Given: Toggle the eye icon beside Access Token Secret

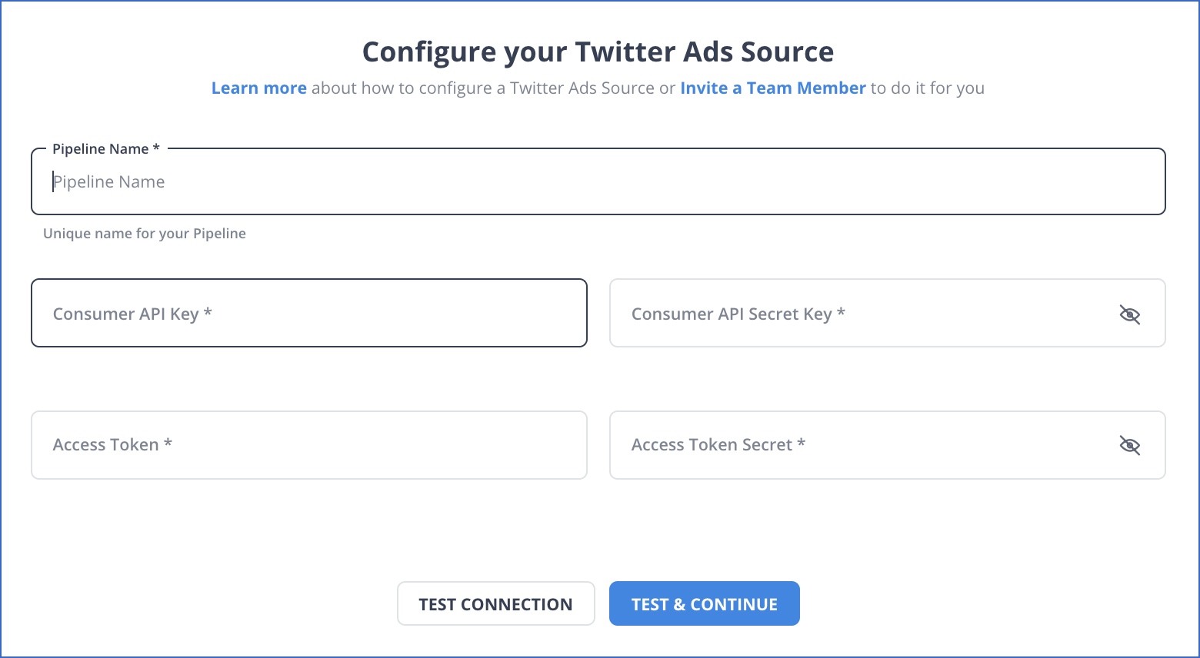Looking at the screenshot, I should click(1131, 444).
